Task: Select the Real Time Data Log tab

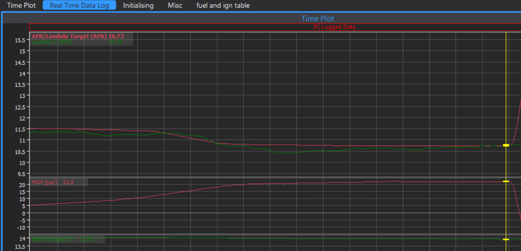Action: [x=79, y=6]
